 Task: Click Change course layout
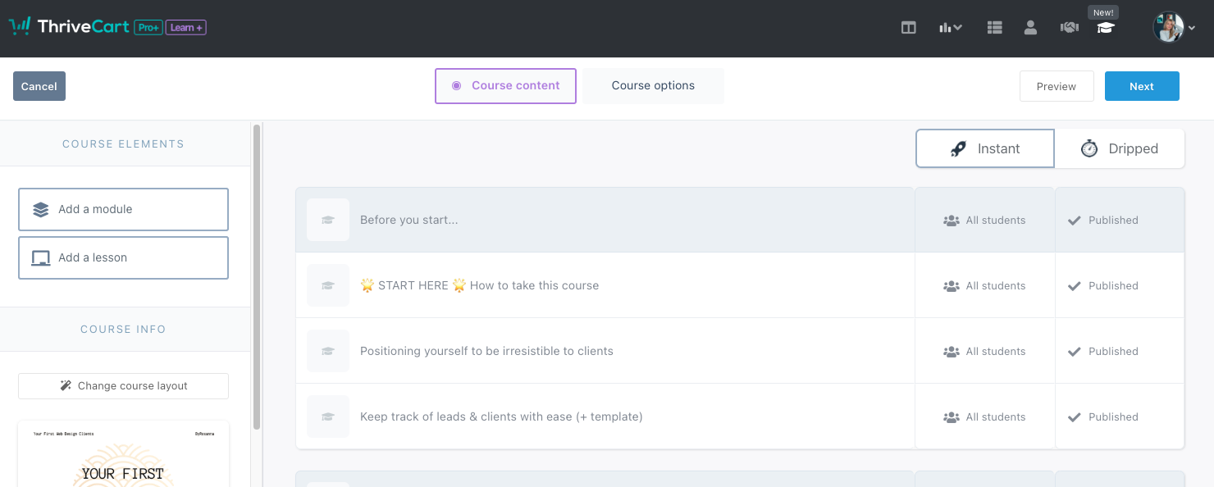[123, 386]
